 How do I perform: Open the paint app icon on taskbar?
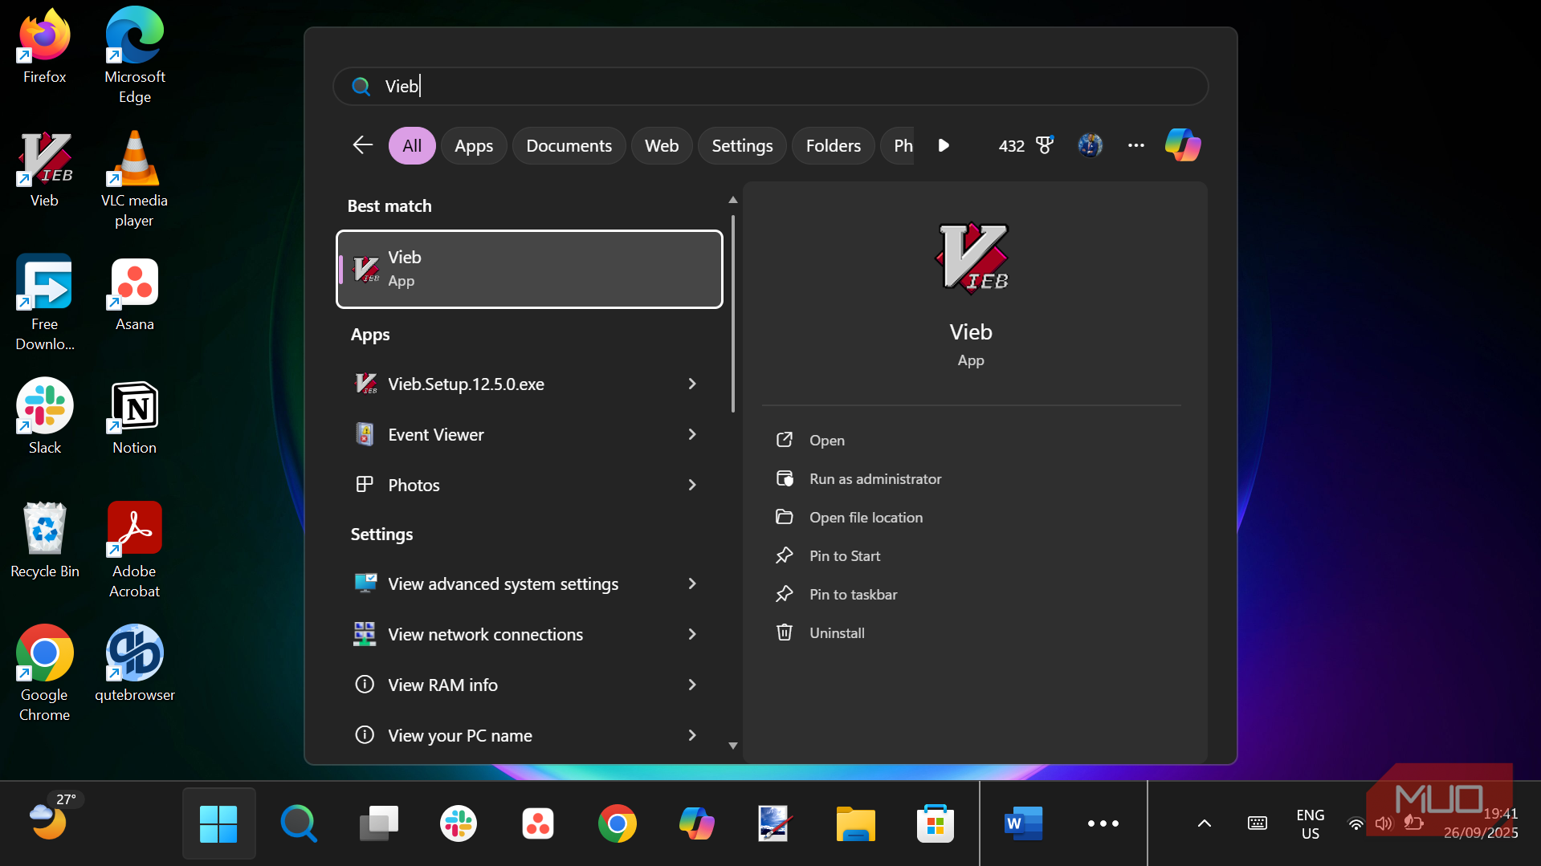(775, 823)
